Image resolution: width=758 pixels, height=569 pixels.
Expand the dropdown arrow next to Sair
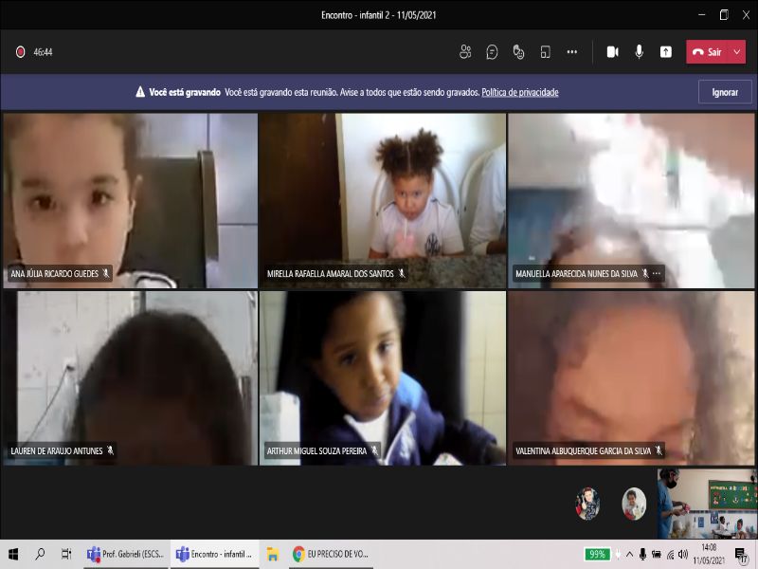(x=737, y=52)
